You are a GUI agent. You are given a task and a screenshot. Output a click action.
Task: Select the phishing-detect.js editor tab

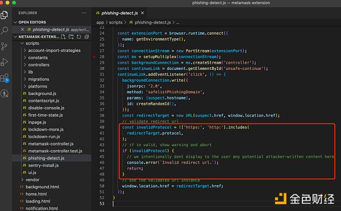119,13
